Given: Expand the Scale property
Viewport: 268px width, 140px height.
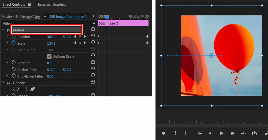Looking at the screenshot, I should tap(7, 43).
